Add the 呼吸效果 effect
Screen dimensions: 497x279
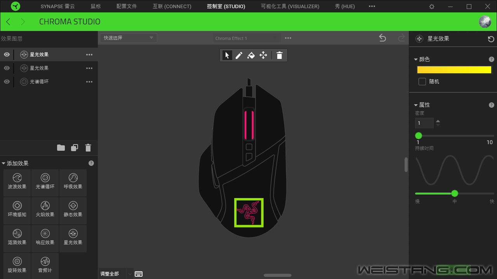(73, 183)
